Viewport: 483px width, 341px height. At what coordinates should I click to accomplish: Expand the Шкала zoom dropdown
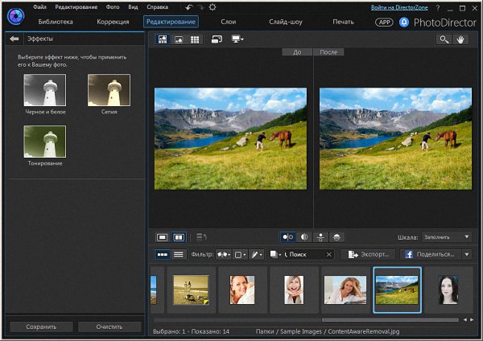click(446, 237)
